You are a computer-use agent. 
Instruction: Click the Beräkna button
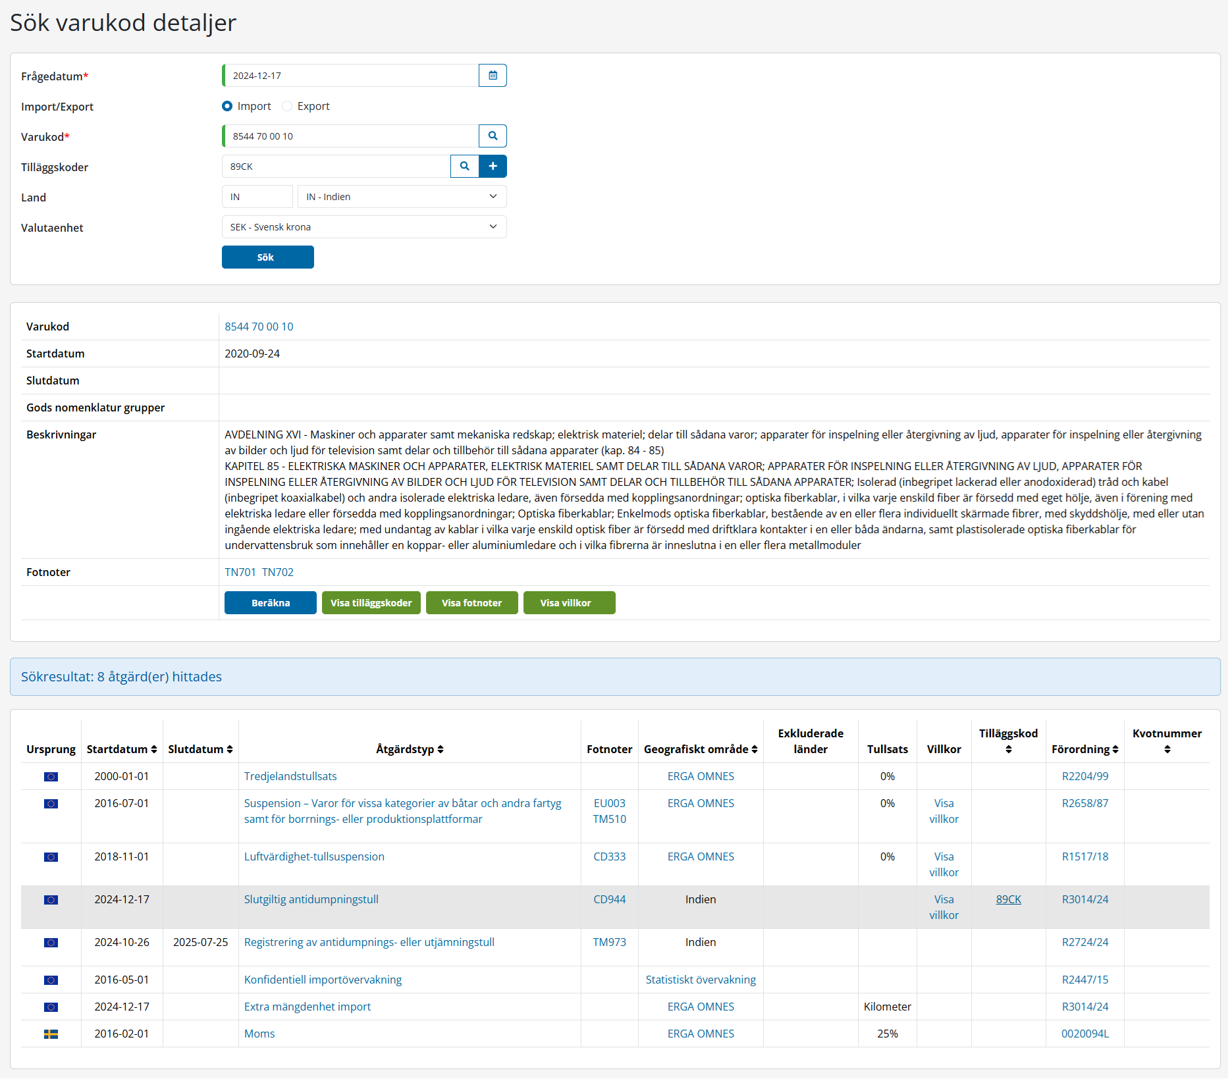pos(270,603)
